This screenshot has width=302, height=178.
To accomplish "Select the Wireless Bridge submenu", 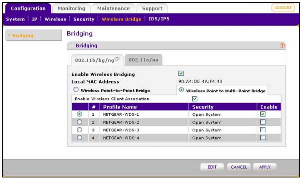I will 121,19.
